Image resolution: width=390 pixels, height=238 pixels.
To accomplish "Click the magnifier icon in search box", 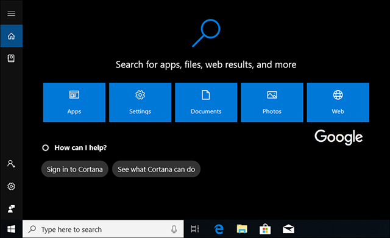I will coord(32,229).
